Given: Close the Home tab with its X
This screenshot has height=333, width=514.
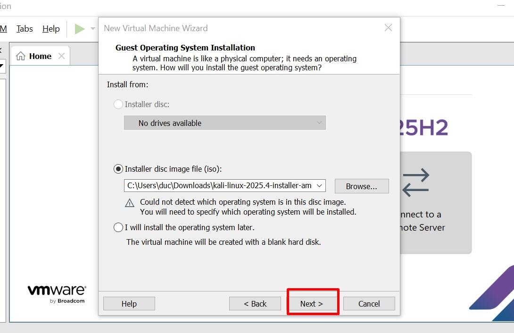Looking at the screenshot, I should 61,56.
